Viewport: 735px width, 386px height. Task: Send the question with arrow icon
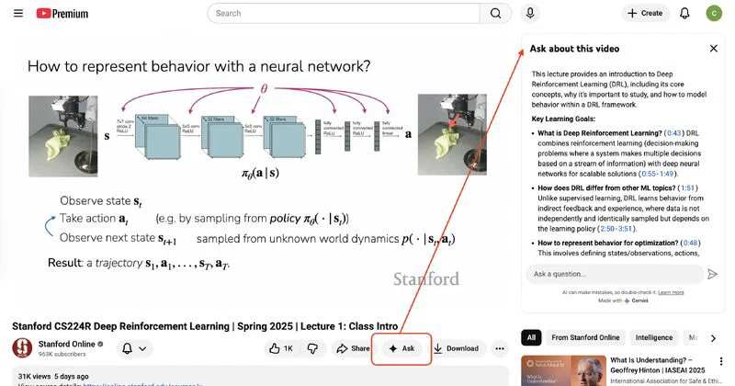click(x=713, y=274)
